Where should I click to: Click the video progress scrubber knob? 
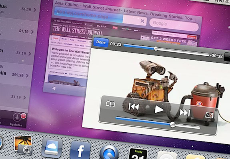pos(156,49)
